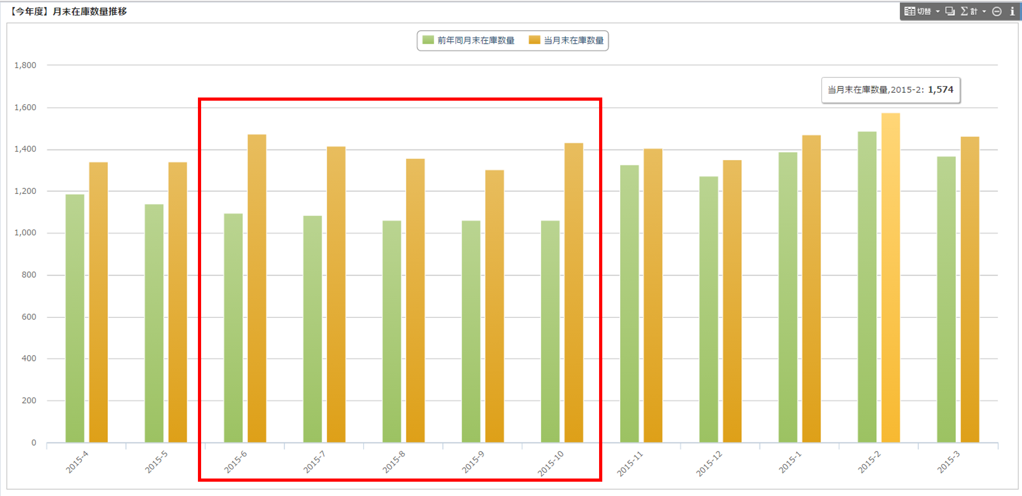
Task: Select the orange bar for 2015-3
Action: point(970,289)
